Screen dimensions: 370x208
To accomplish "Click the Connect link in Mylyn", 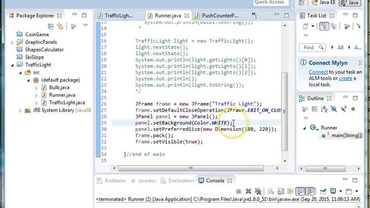I will (x=318, y=72).
